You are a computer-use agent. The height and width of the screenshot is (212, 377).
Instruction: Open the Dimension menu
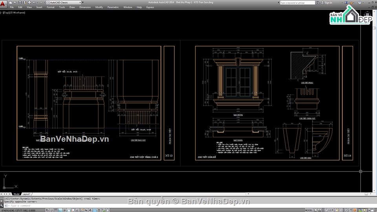(85, 7)
